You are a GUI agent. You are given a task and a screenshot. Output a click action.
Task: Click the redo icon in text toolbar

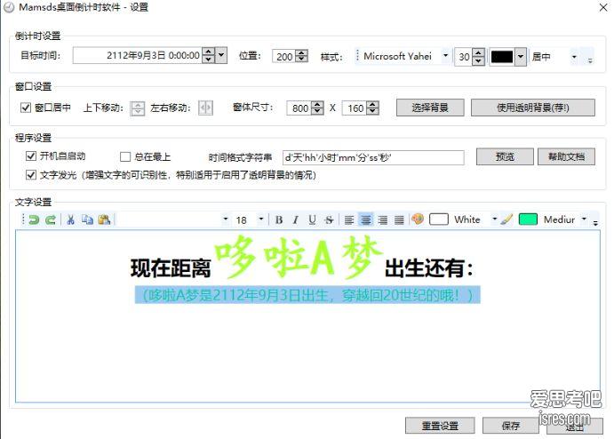50,219
